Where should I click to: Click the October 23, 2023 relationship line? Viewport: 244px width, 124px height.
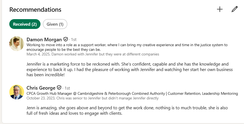[92, 98]
